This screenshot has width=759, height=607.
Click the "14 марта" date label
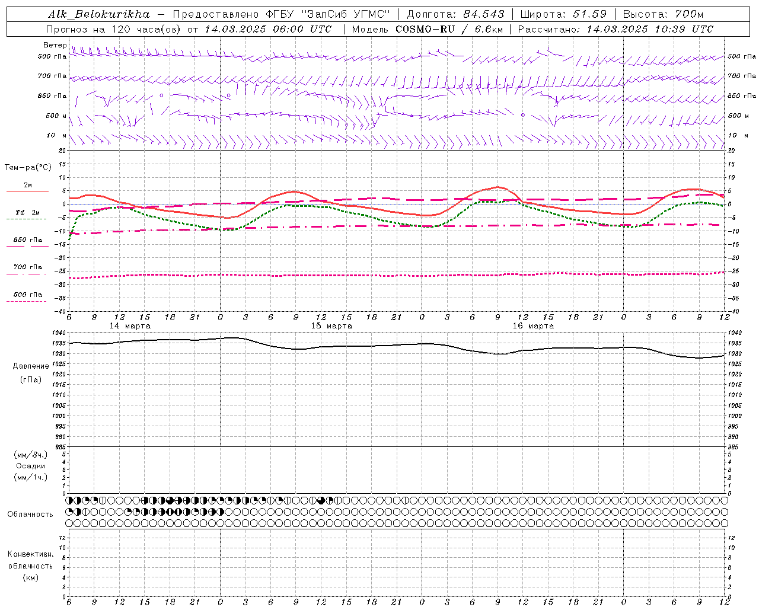tap(130, 326)
